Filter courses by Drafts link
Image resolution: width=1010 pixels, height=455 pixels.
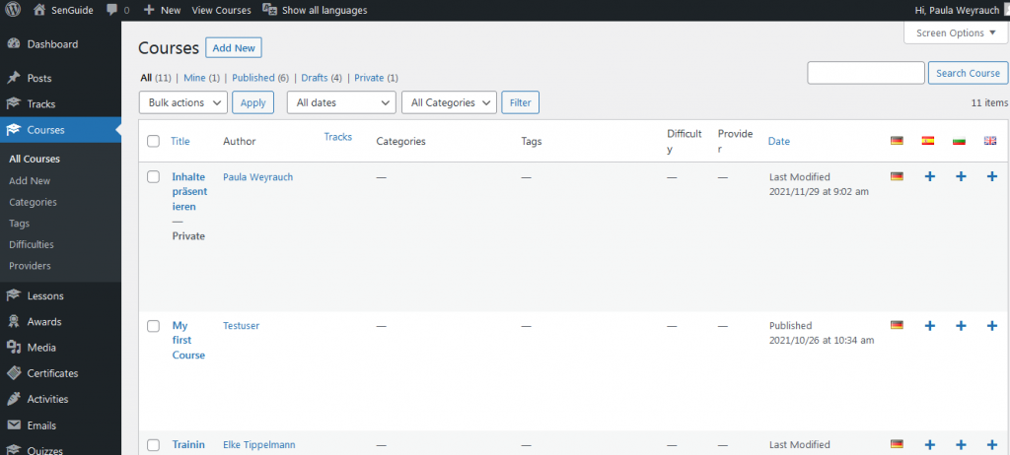click(x=314, y=78)
